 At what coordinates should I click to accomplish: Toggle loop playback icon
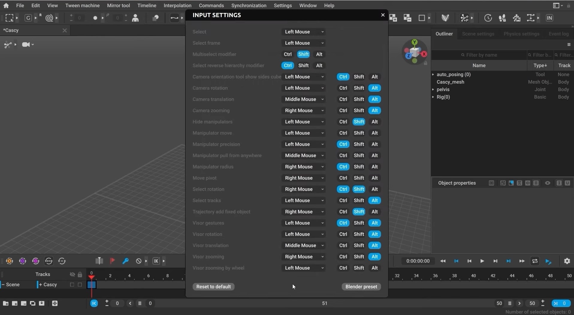coord(535,261)
